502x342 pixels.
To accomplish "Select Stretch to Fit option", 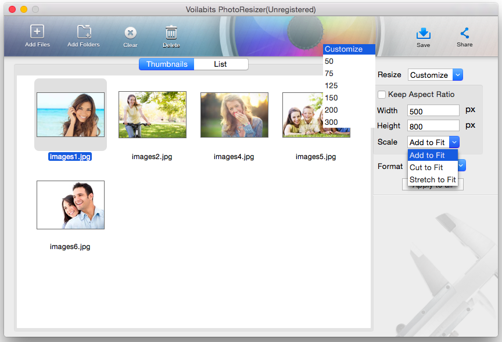I will (x=432, y=179).
